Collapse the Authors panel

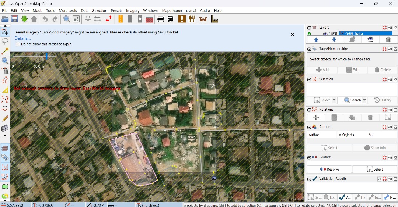pos(309,127)
